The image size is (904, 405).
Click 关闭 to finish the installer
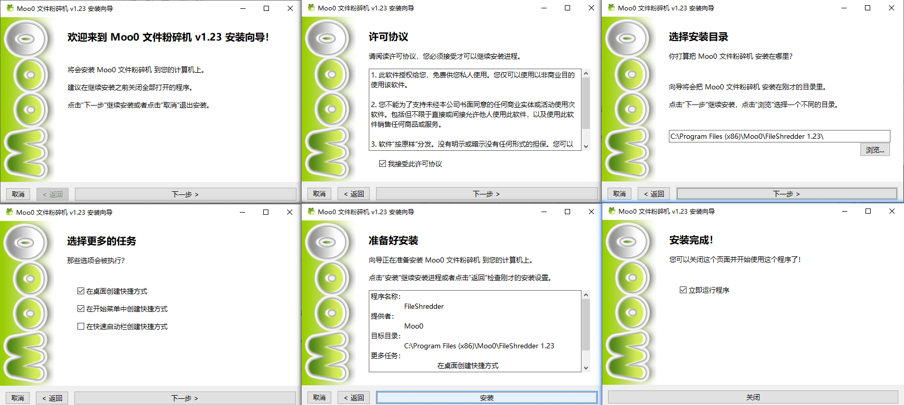click(x=753, y=397)
